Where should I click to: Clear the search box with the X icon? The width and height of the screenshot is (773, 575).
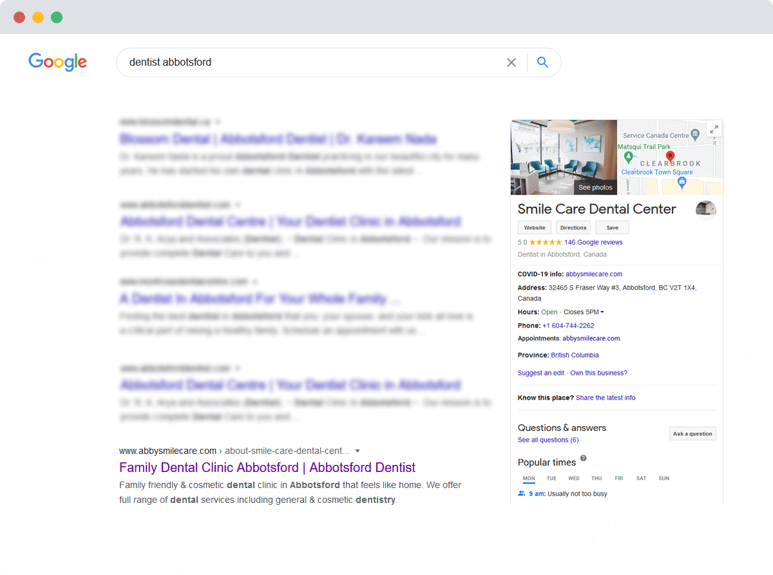pyautogui.click(x=511, y=62)
